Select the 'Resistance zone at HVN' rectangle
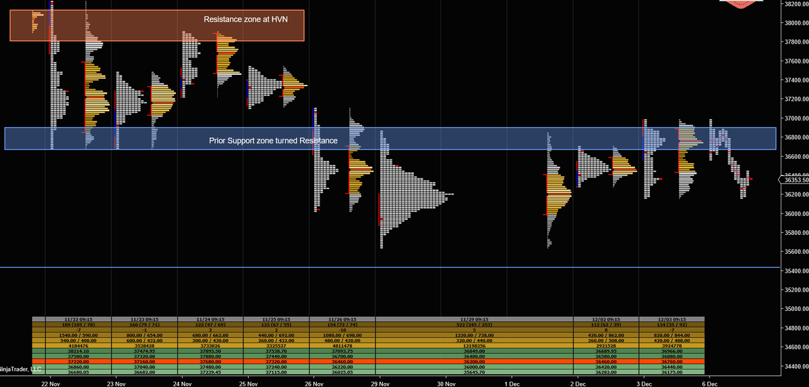This screenshot has height=387, width=809. (x=157, y=26)
